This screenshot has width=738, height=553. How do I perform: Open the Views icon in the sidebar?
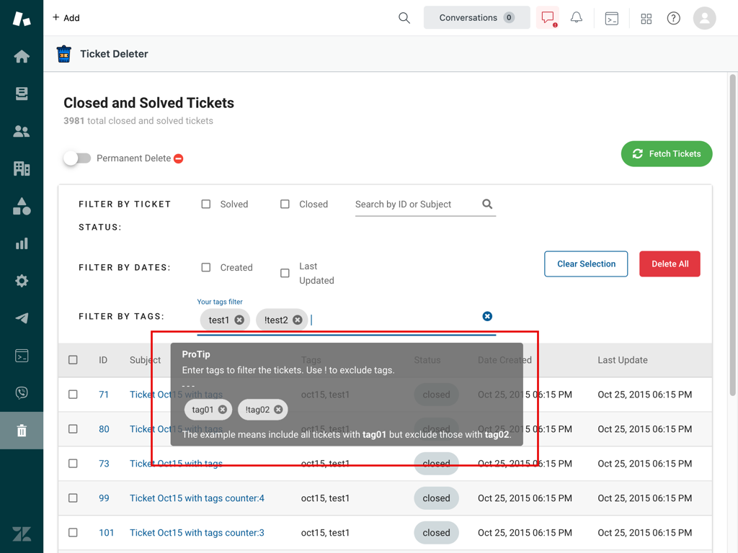point(22,94)
